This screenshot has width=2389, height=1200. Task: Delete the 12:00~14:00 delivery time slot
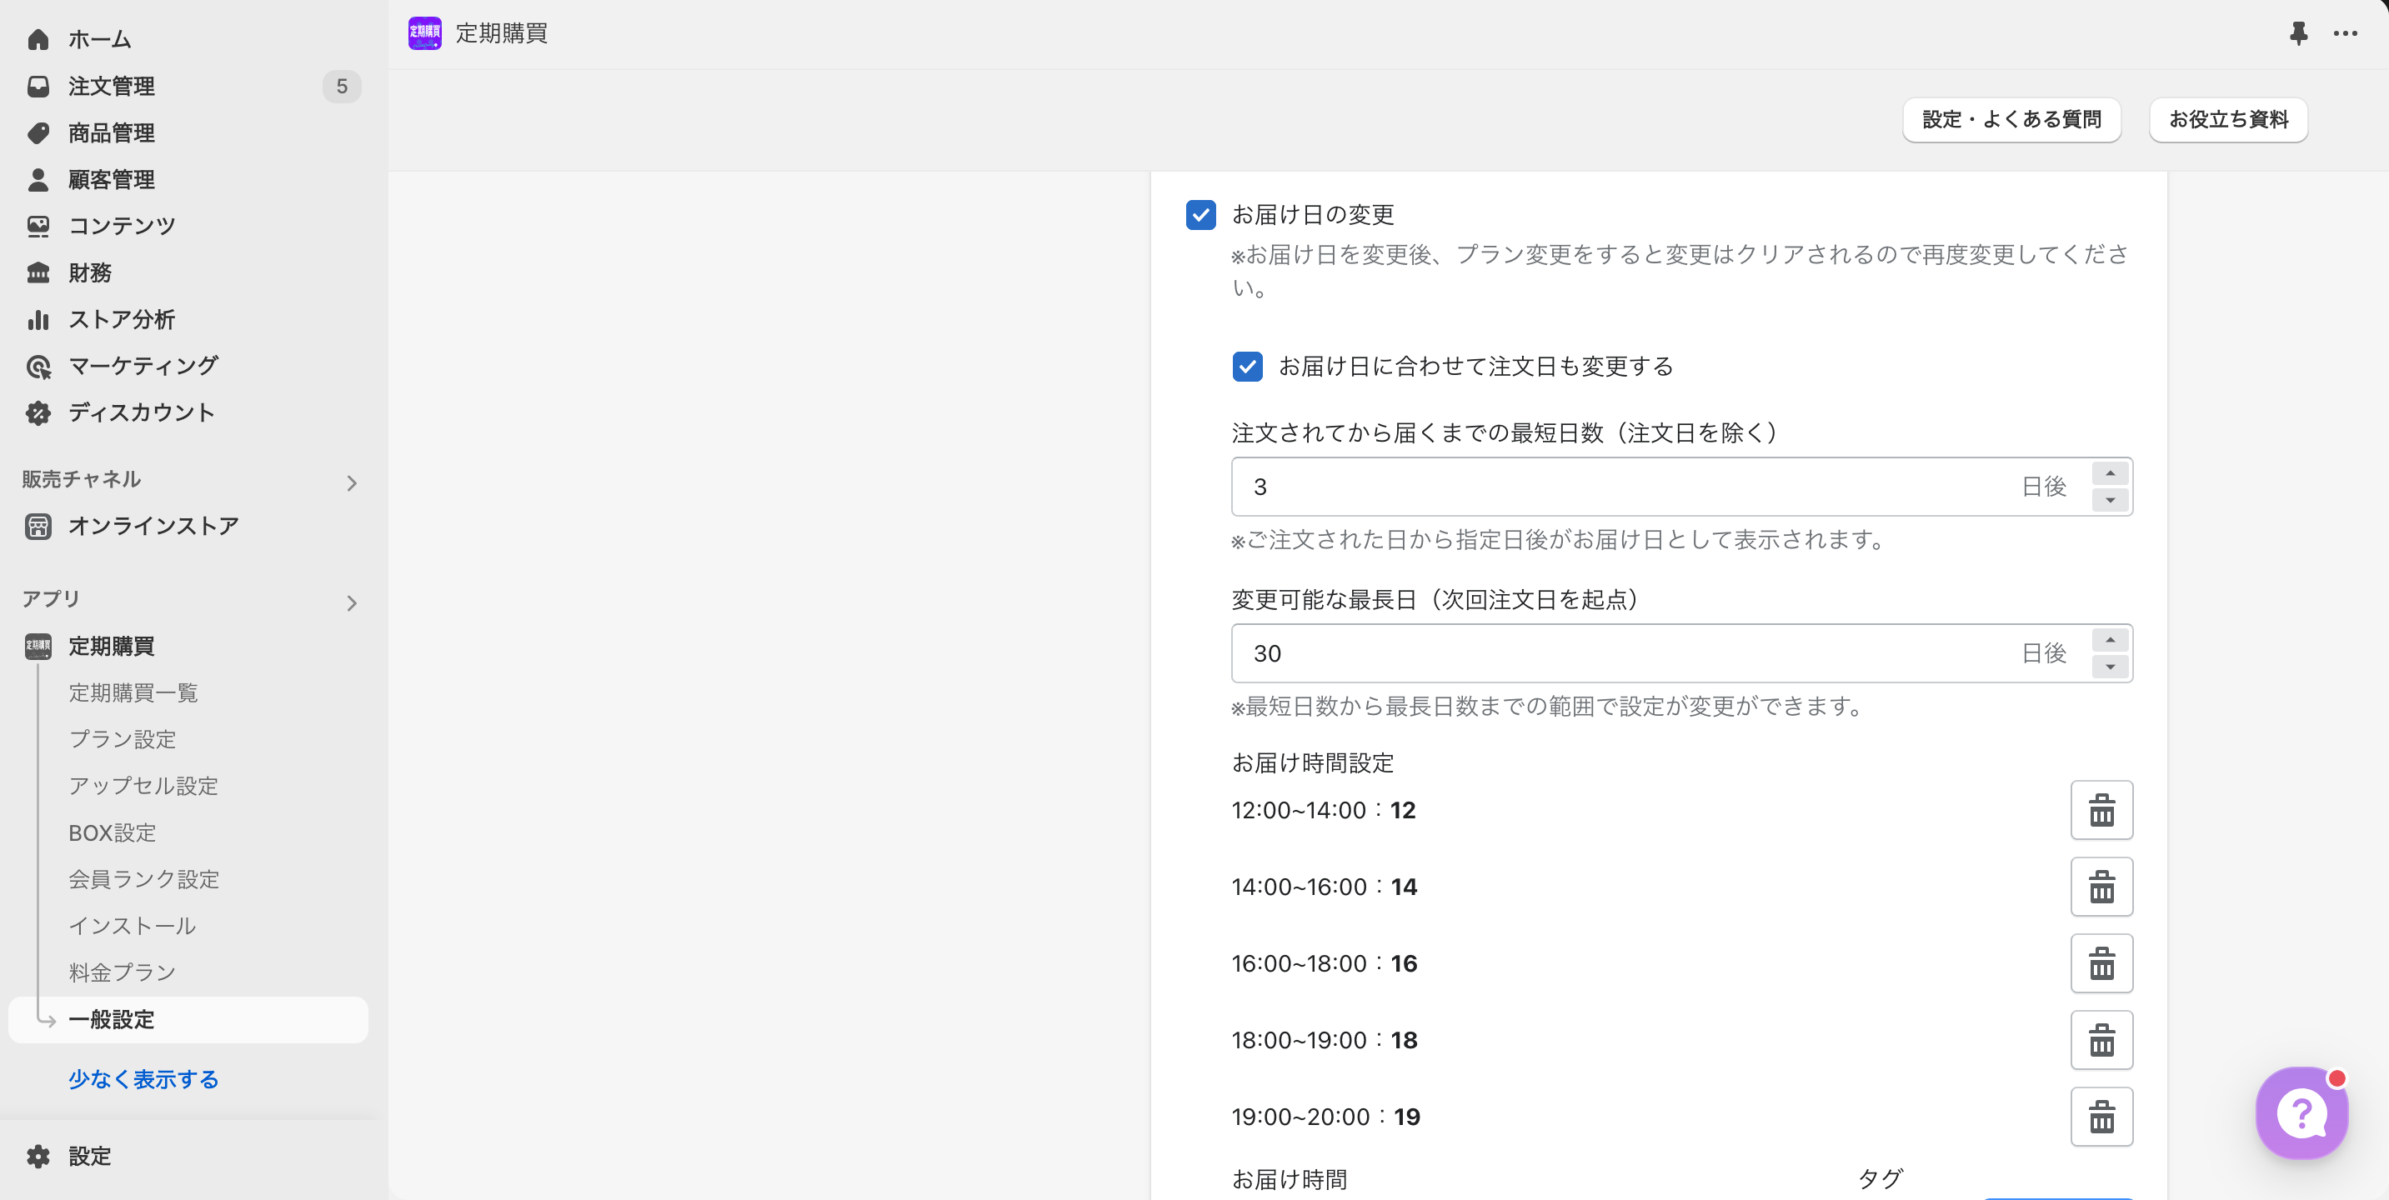2101,811
